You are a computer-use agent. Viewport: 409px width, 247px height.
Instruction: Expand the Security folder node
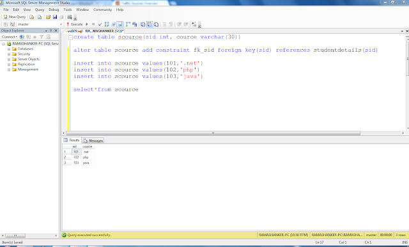9,54
